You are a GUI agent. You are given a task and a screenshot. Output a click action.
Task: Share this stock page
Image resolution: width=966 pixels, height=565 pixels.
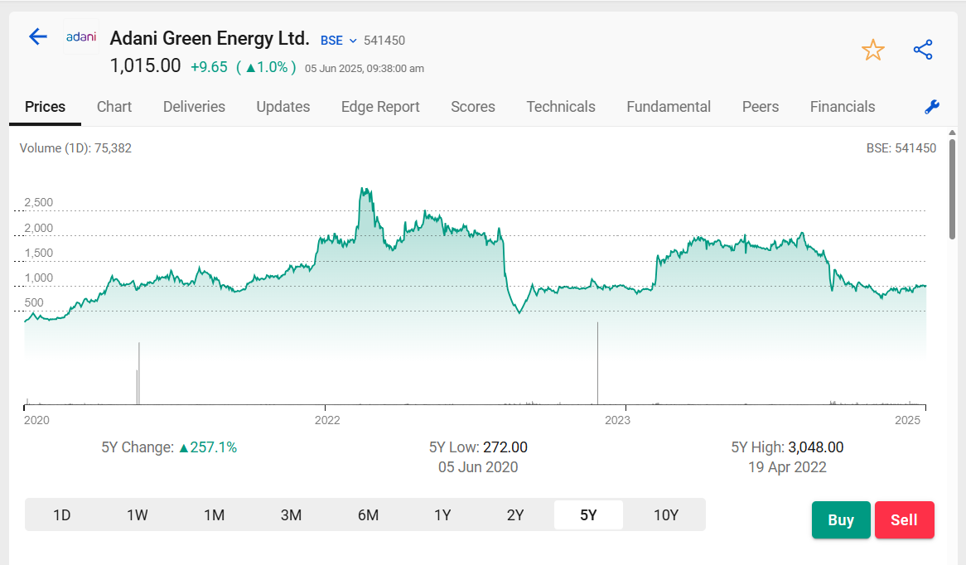923,50
